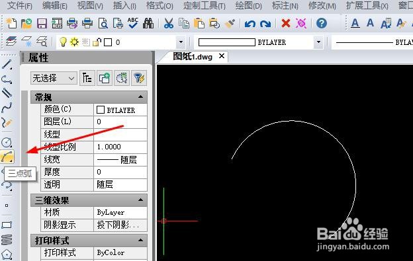
Task: Open an existing drawing file
Action: [x=26, y=23]
